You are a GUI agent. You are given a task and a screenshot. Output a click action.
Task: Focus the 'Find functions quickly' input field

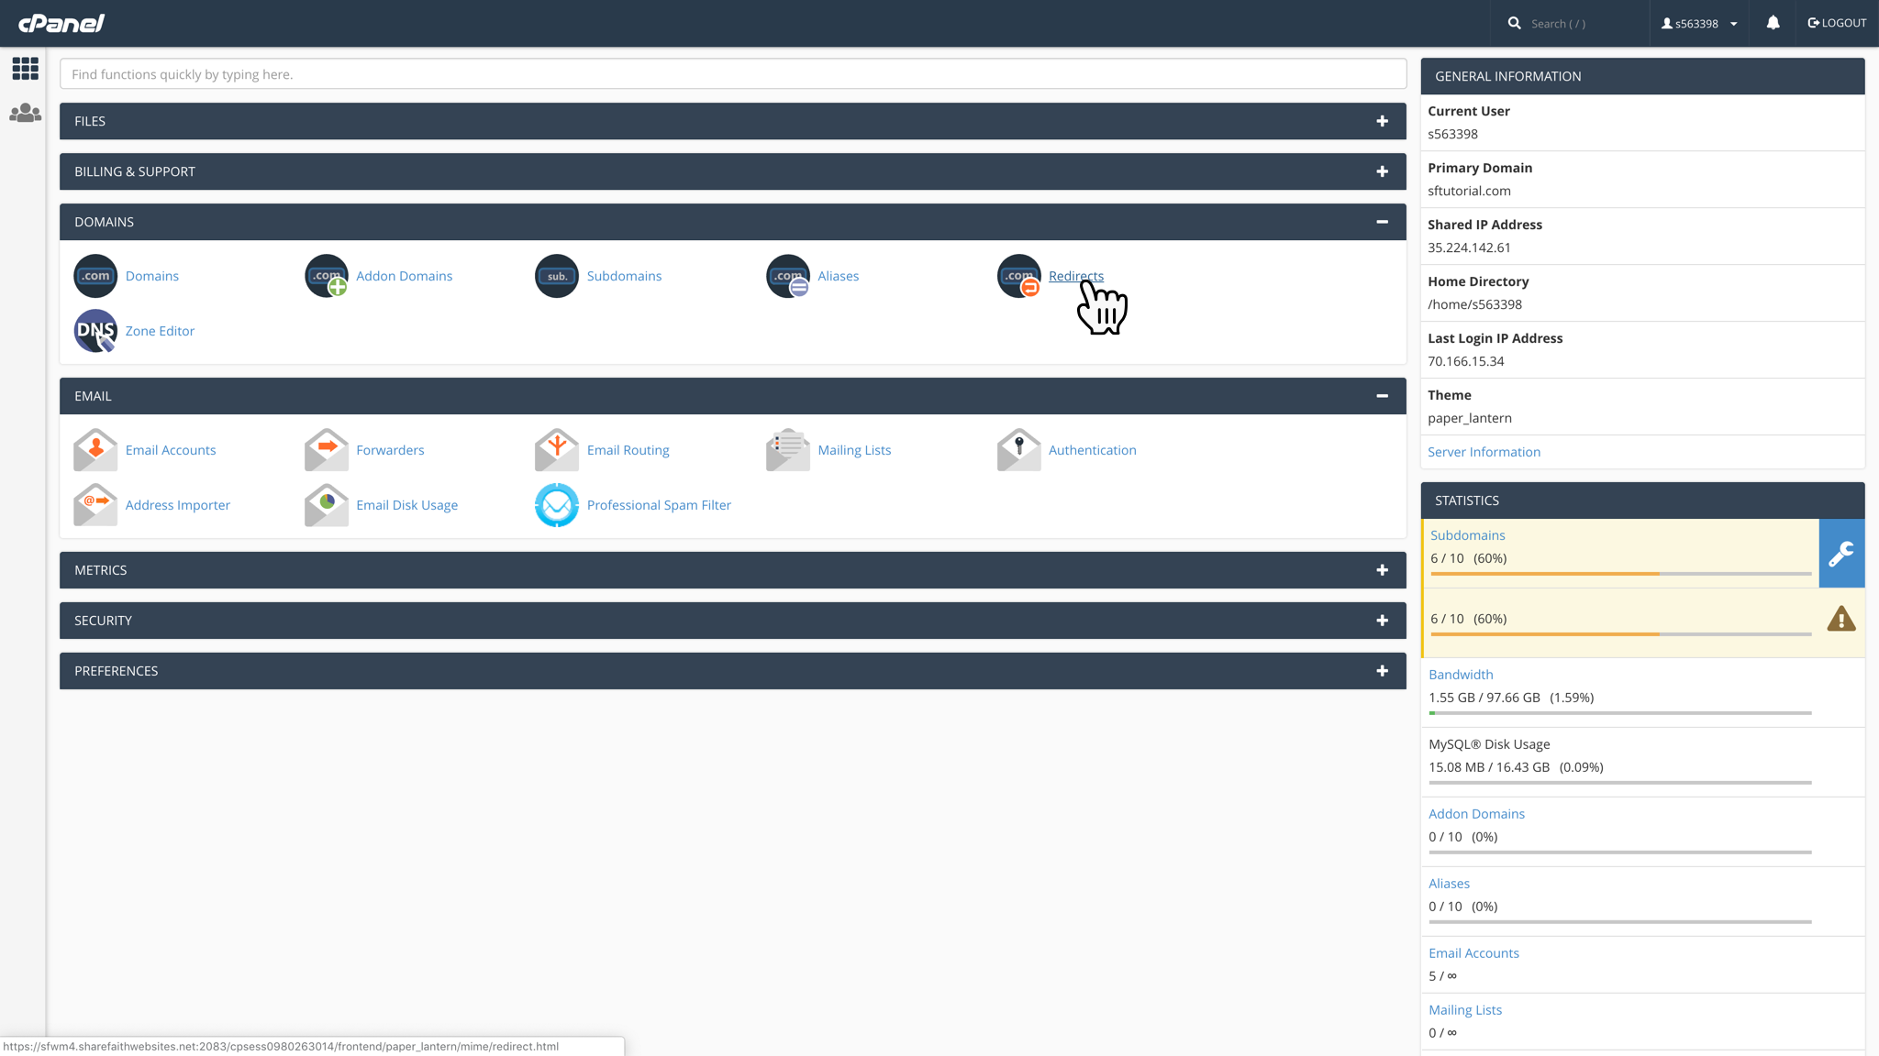click(733, 74)
